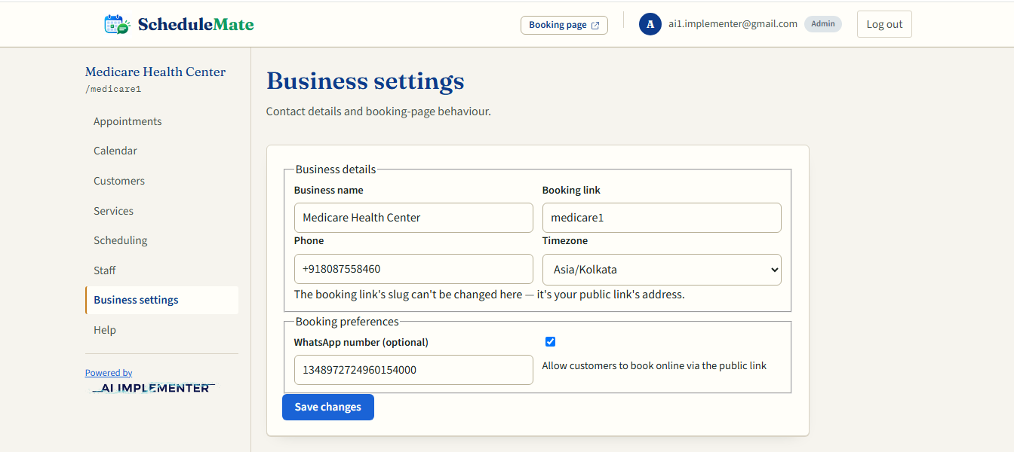Click the WhatsApp number (optional) label
This screenshot has width=1014, height=452.
(361, 342)
